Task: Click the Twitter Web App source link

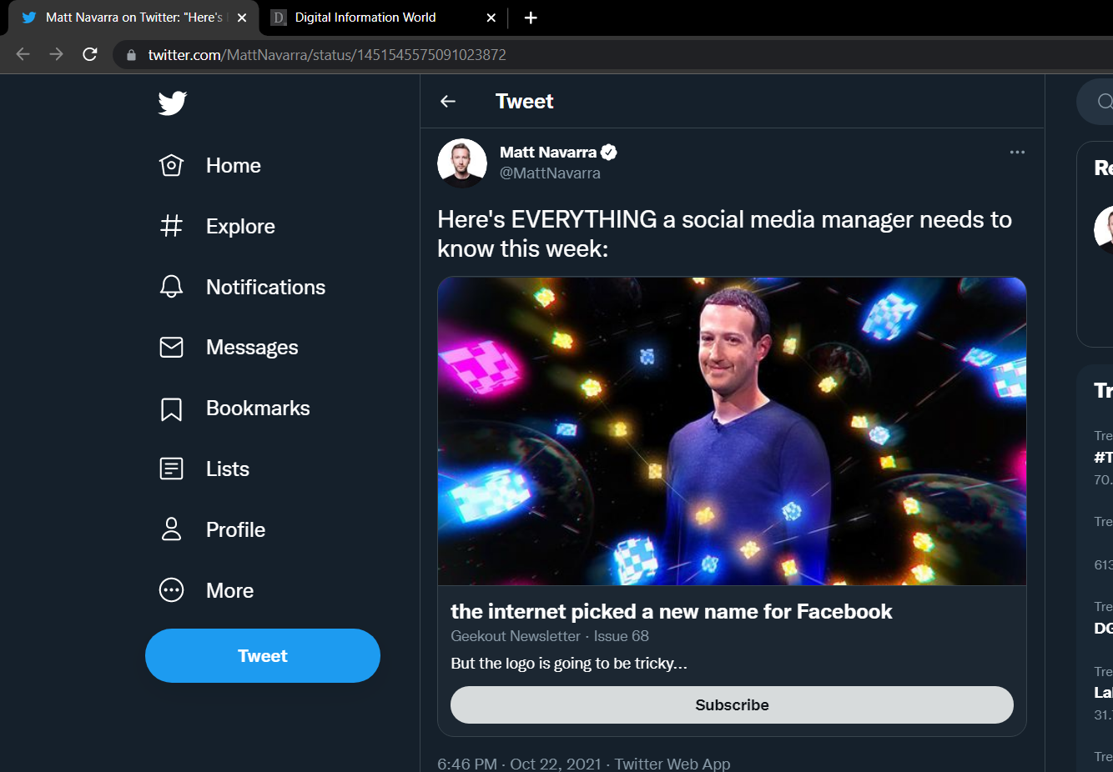Action: (672, 764)
